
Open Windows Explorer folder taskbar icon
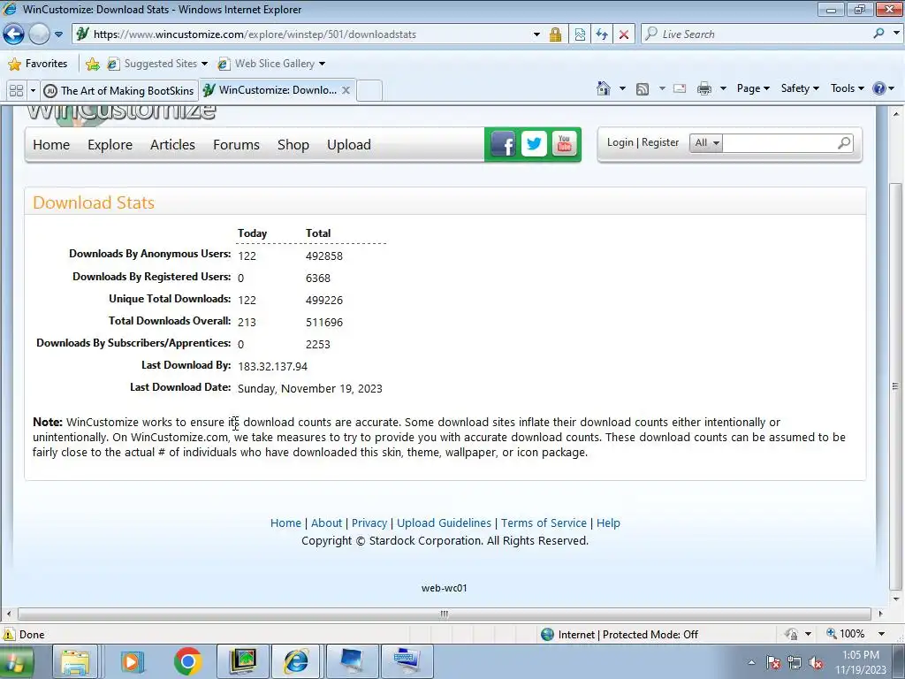pos(75,661)
